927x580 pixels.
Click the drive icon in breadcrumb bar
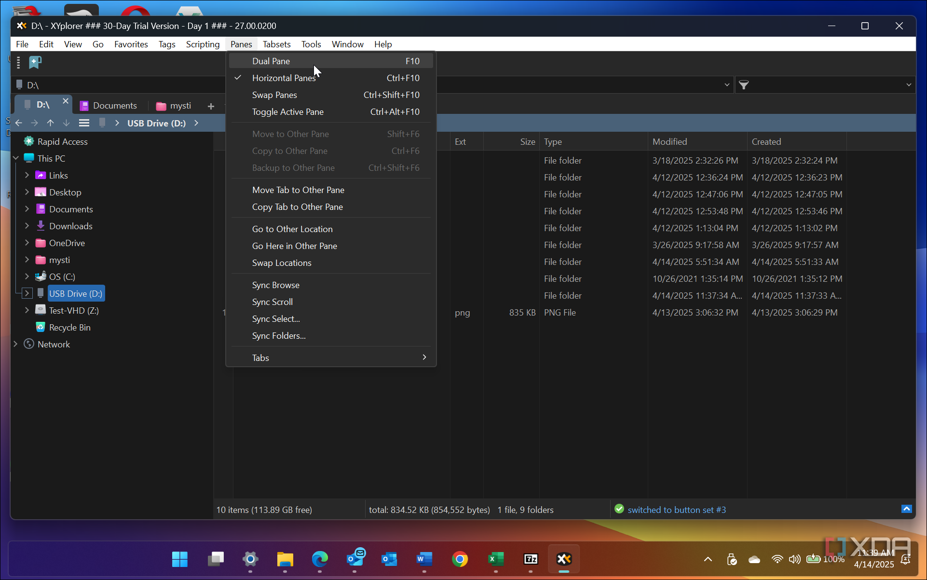click(102, 123)
